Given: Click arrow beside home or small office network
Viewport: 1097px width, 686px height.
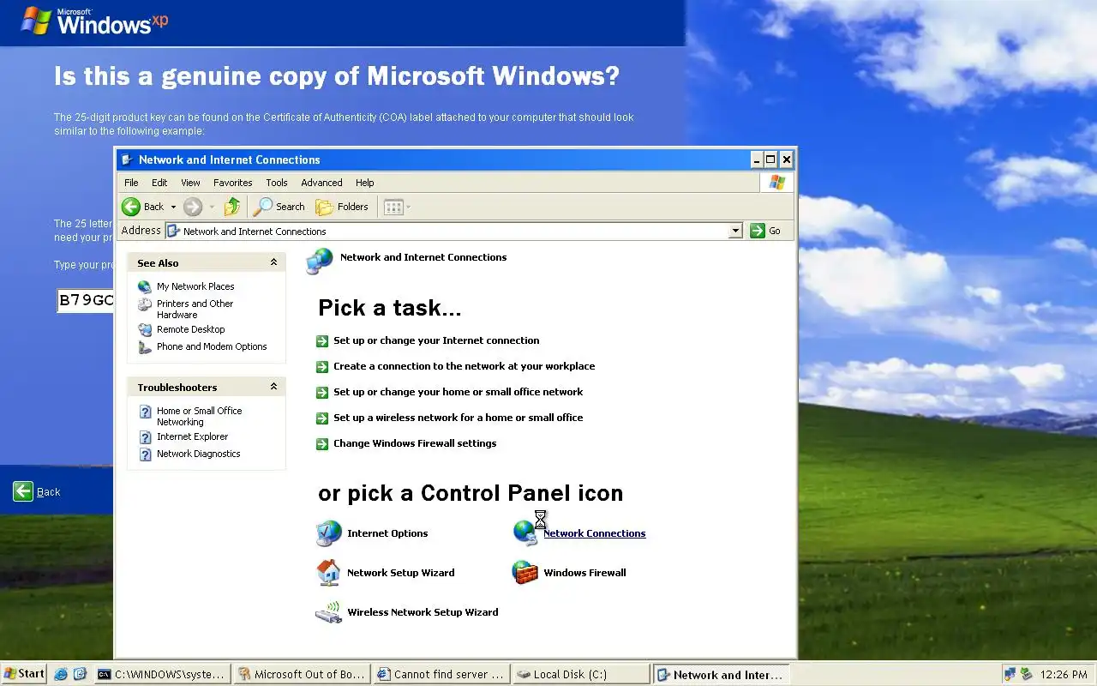Looking at the screenshot, I should click(x=322, y=393).
